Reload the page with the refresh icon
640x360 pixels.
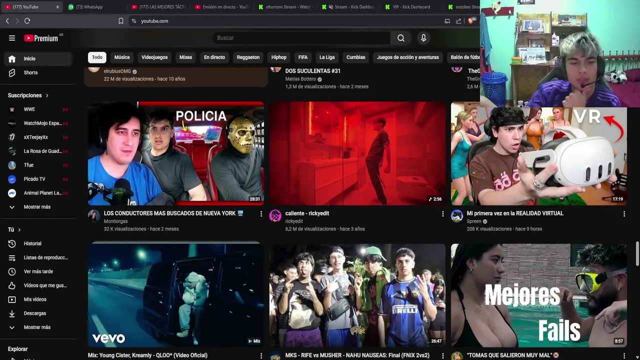27,21
